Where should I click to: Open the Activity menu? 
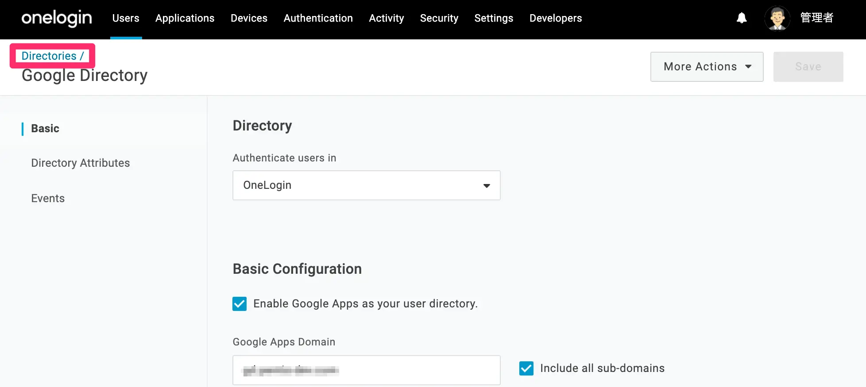386,18
